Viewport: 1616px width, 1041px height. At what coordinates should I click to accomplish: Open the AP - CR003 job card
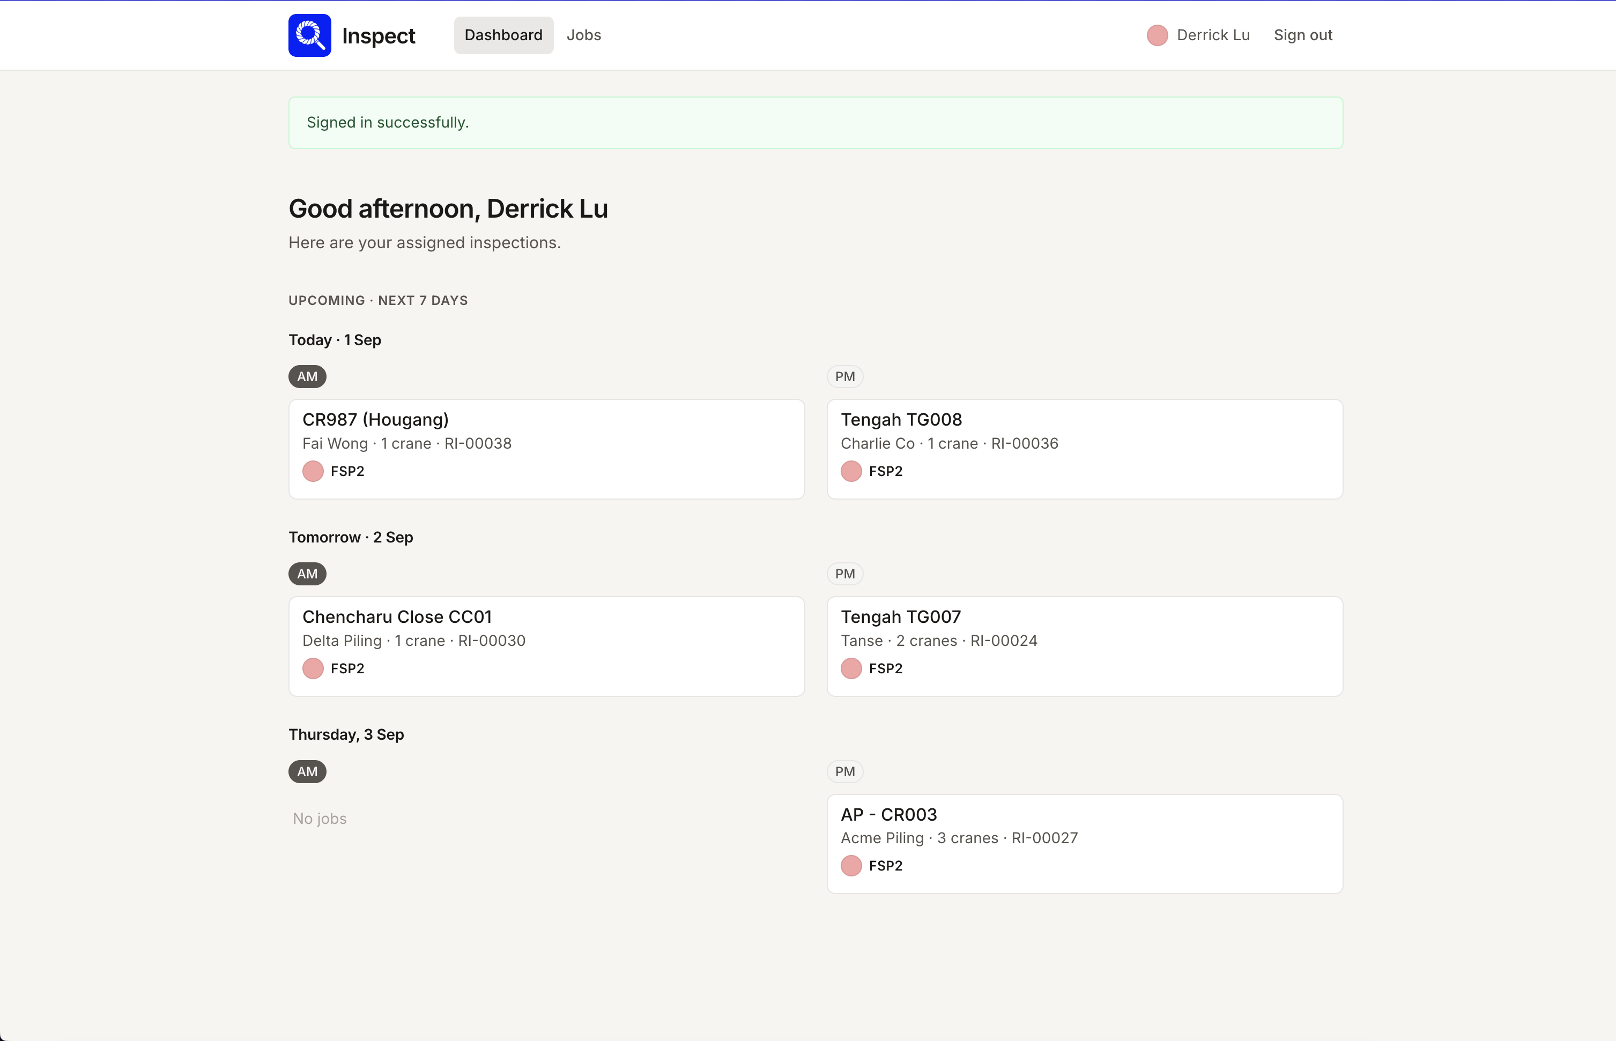1085,844
